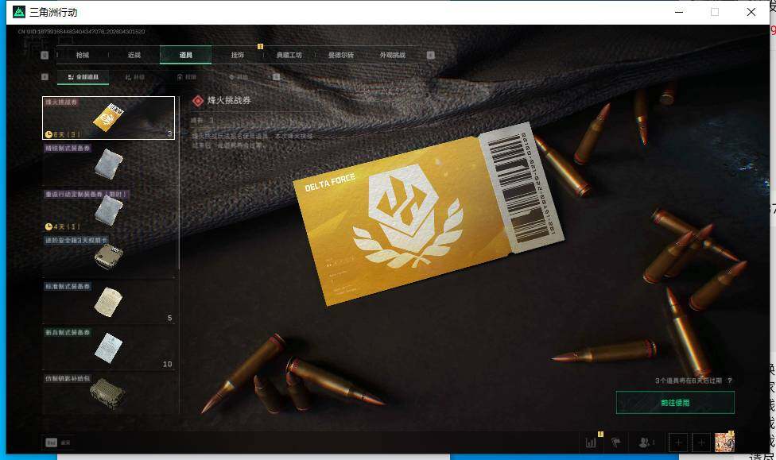Select the 重返行动定制装备券 limited-time item card
Viewport: 776px width, 460px height.
pos(108,211)
